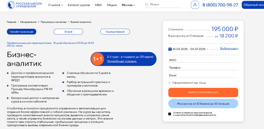Open the 'Подробные условия' link
264x129 pixels.
[122, 61]
